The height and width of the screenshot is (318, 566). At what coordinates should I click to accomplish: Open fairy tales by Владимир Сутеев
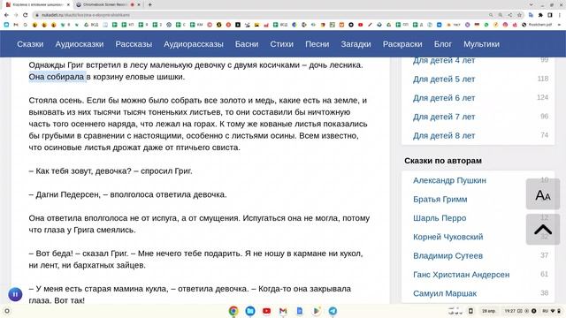coord(447,255)
